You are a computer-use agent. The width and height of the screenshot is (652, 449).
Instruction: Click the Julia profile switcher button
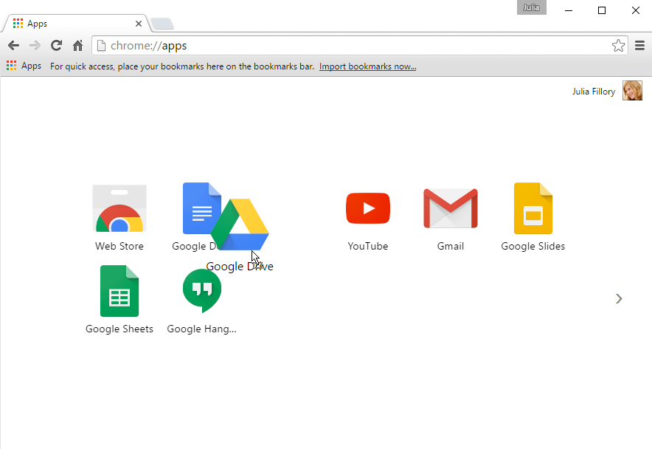pyautogui.click(x=531, y=7)
